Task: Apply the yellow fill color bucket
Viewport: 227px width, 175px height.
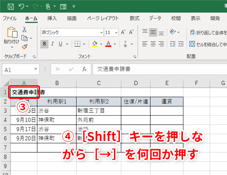Action: 95,44
